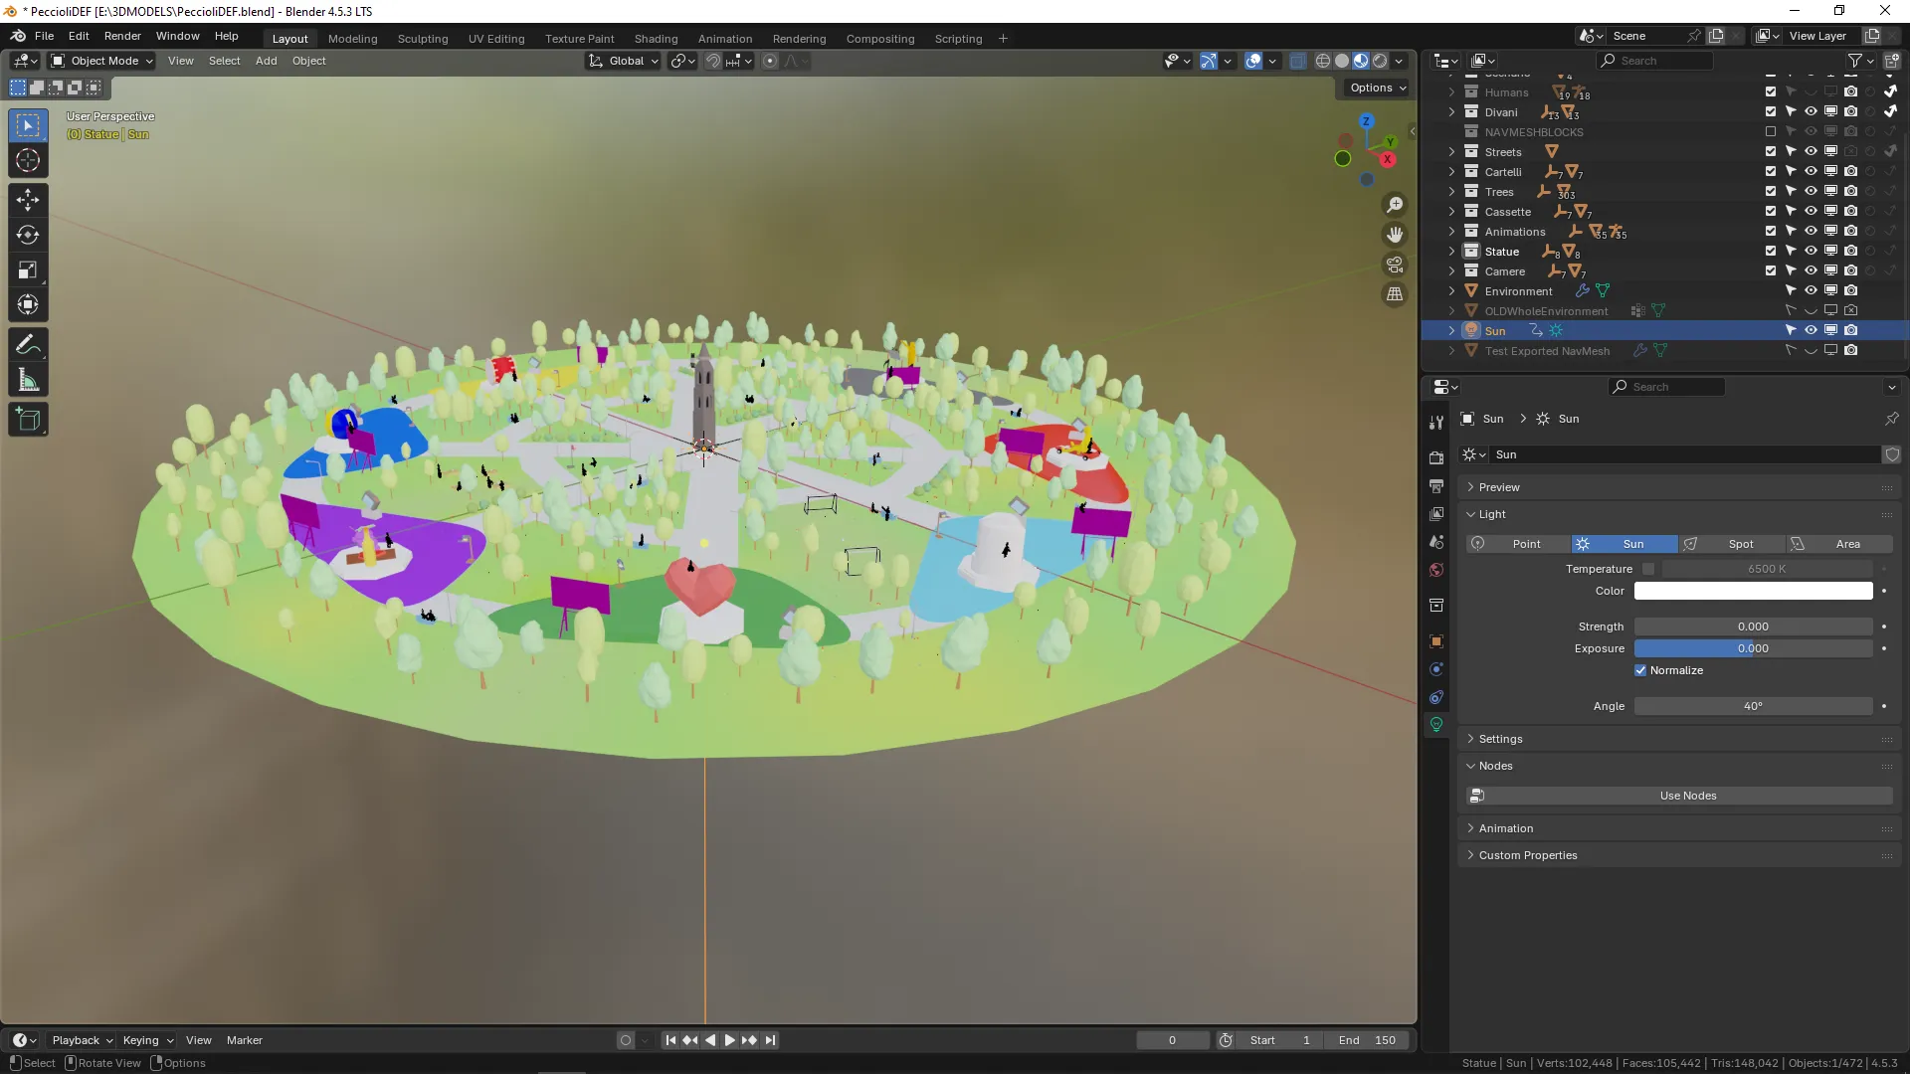Toggle the viewport camera view icon
The image size is (1910, 1074).
click(1394, 265)
